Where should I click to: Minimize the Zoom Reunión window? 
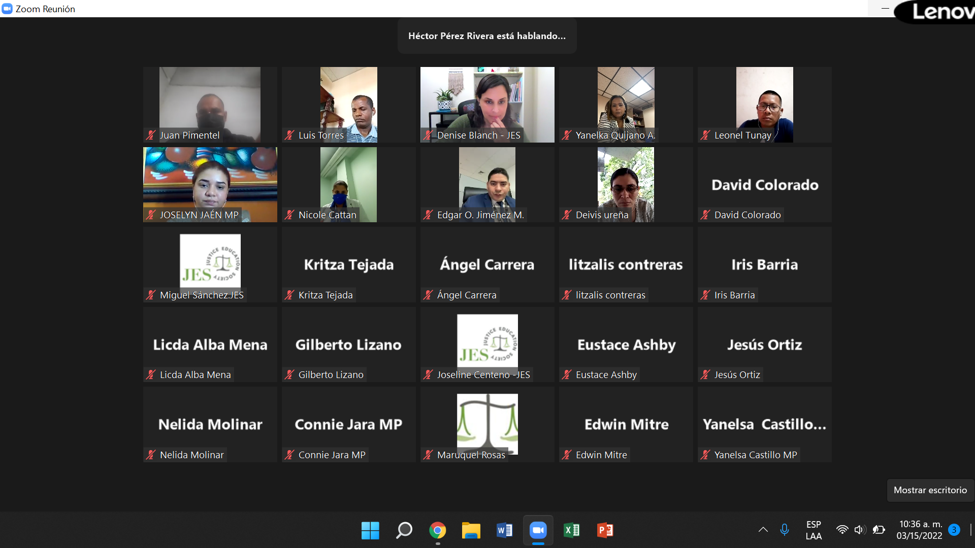pos(885,9)
